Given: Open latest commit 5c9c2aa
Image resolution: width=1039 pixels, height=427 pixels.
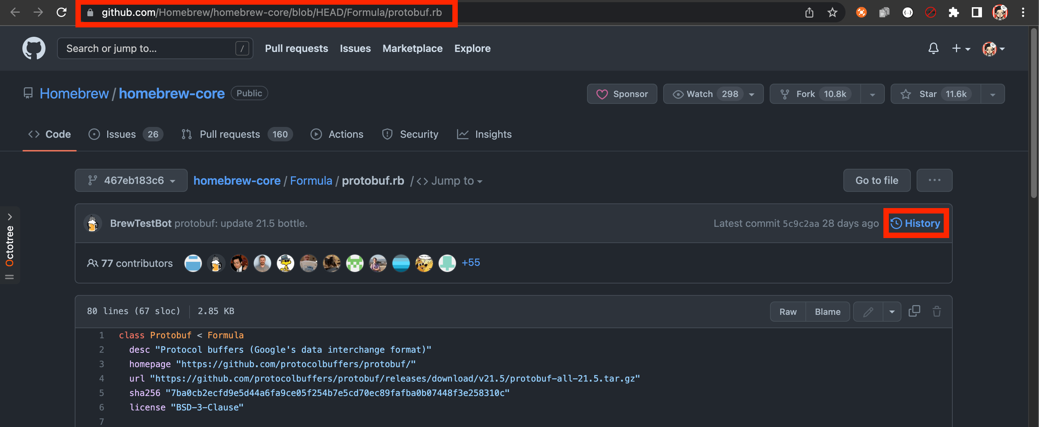Looking at the screenshot, I should point(801,224).
